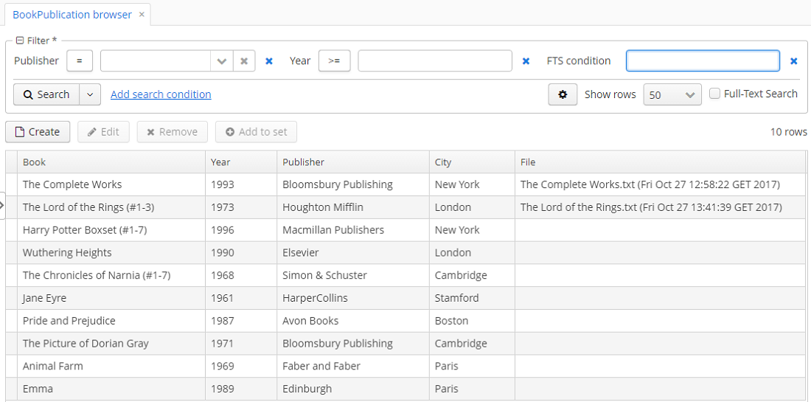The width and height of the screenshot is (811, 402).
Task: Open the Show rows dropdown
Action: coord(672,94)
